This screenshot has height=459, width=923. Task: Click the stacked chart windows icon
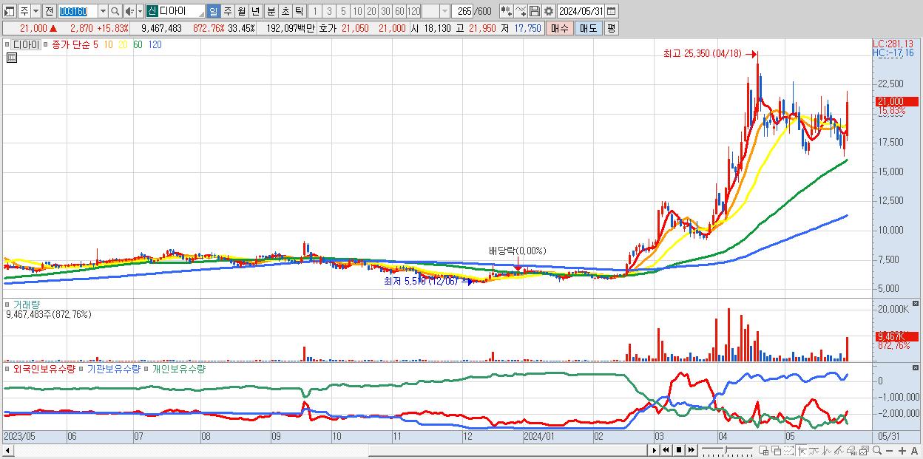(x=864, y=450)
